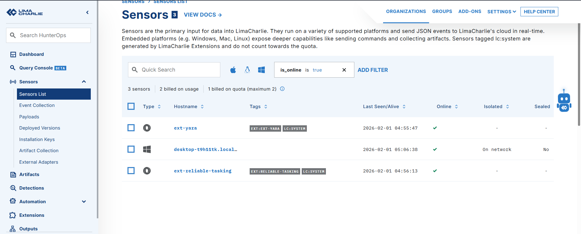Click the View Docs link
This screenshot has width=581, height=234.
tap(203, 15)
